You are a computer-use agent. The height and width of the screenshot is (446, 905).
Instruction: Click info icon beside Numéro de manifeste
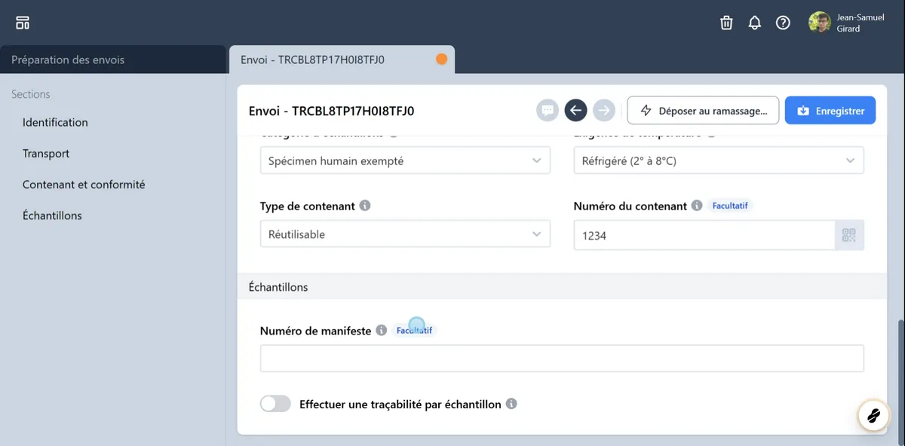382,331
